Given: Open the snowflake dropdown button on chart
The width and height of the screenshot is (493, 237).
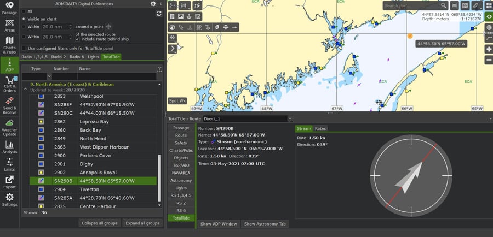Looking at the screenshot, I should pos(173,38).
